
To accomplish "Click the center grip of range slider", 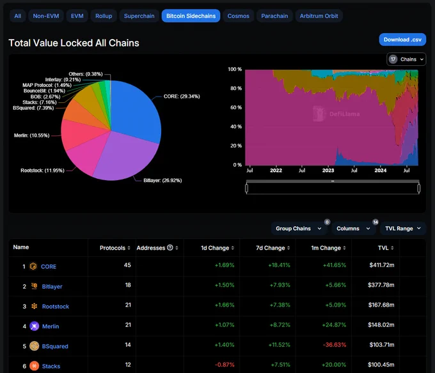I will (x=333, y=181).
